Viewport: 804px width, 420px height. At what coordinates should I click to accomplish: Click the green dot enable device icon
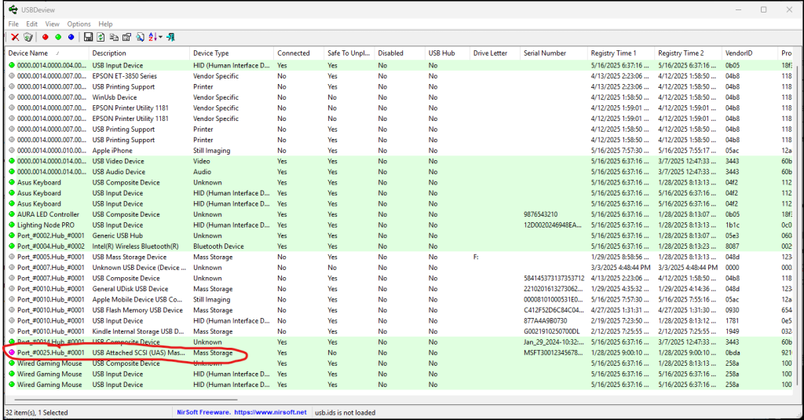point(58,37)
